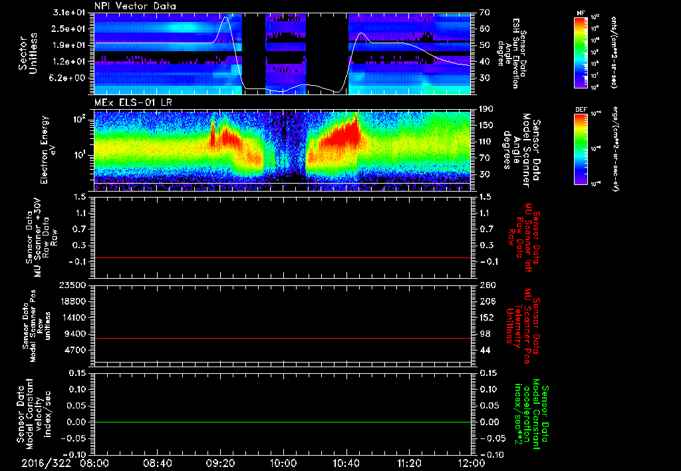The height and width of the screenshot is (471, 681).
Task: Click the "14100" scanner position tick label
Action: coord(73,317)
